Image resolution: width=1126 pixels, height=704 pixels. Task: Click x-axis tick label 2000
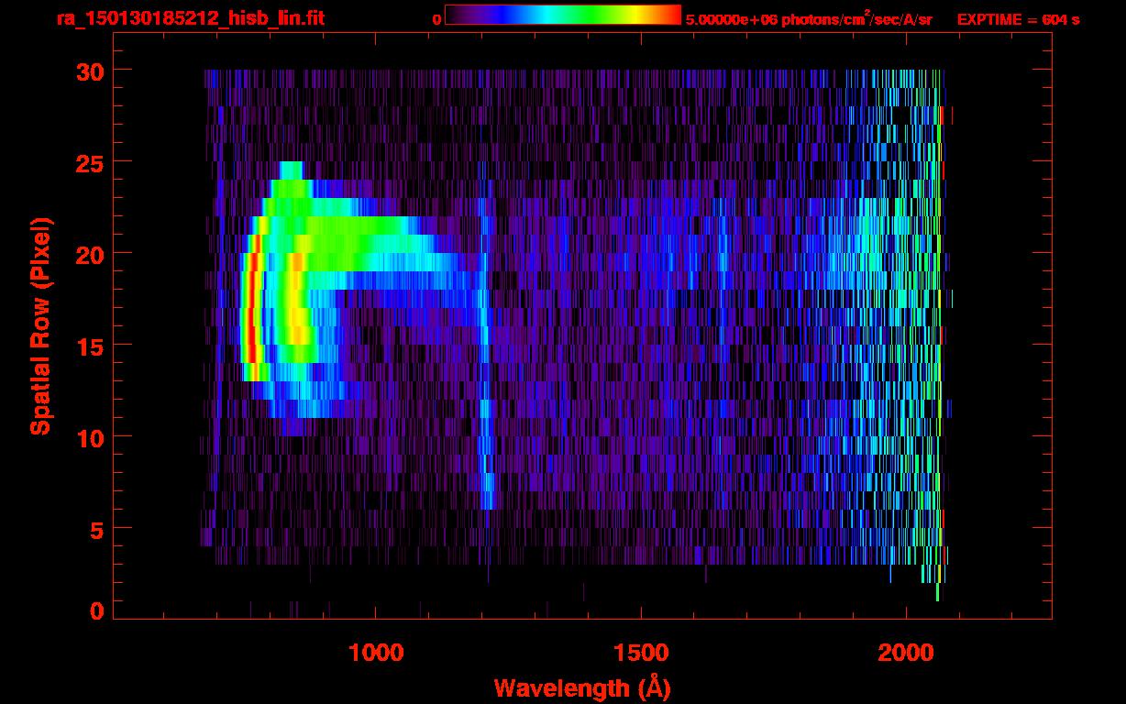point(906,653)
